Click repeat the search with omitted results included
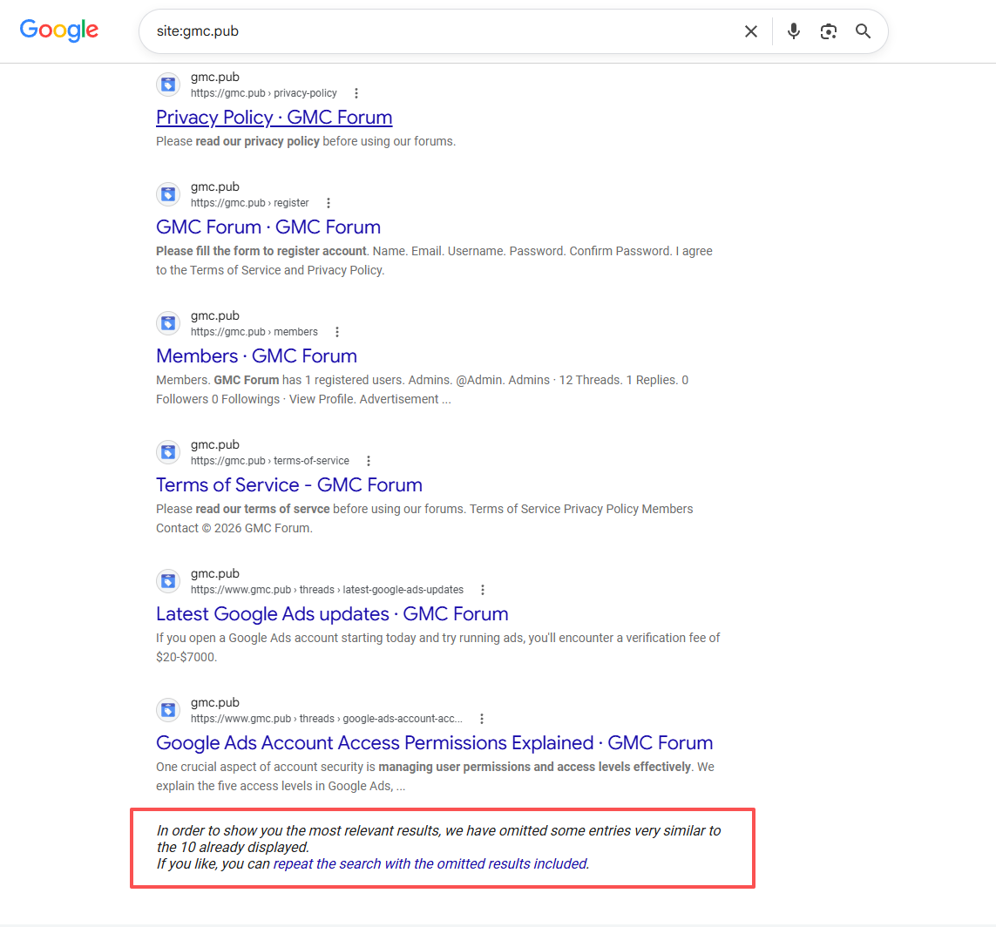This screenshot has height=927, width=996. (x=430, y=864)
